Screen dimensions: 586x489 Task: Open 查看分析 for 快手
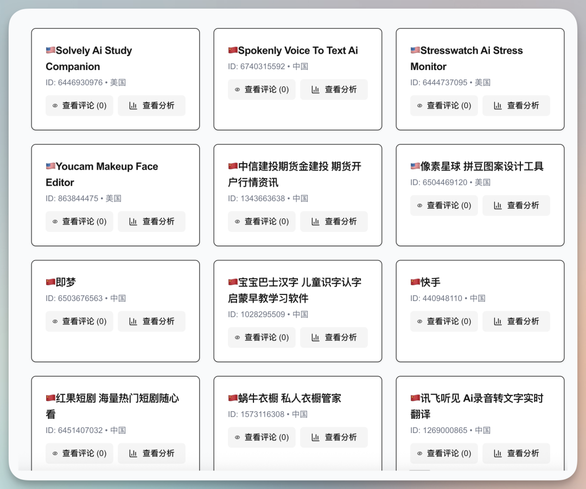tap(516, 322)
